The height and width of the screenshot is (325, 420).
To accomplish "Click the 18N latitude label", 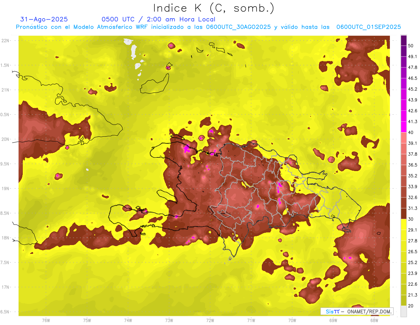I will tap(6, 238).
